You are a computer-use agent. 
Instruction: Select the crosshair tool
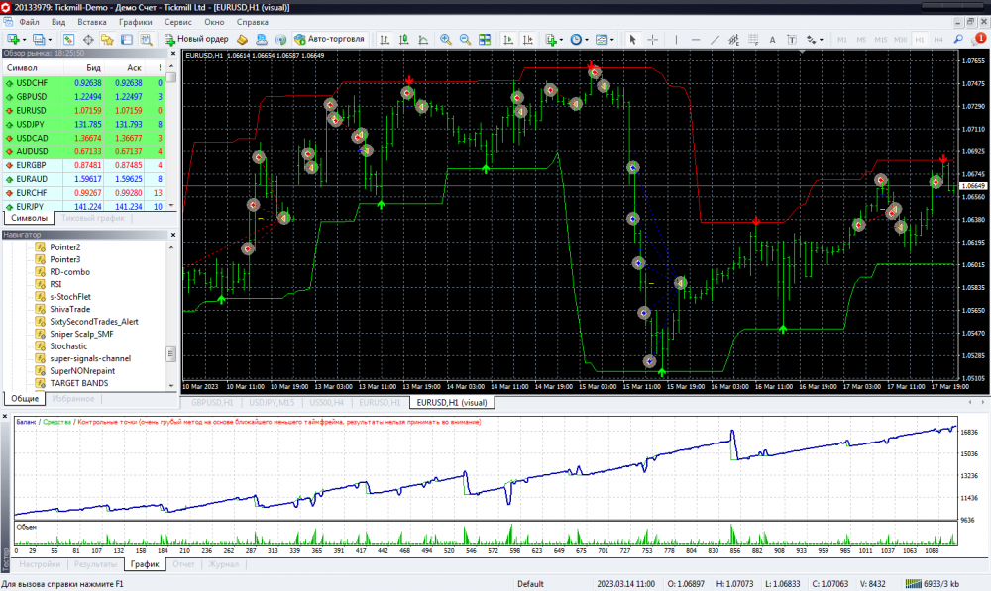pos(653,40)
